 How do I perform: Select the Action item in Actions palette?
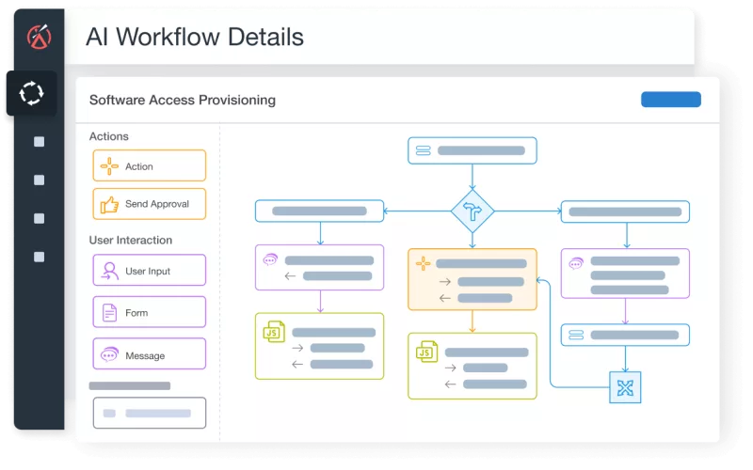point(149,166)
